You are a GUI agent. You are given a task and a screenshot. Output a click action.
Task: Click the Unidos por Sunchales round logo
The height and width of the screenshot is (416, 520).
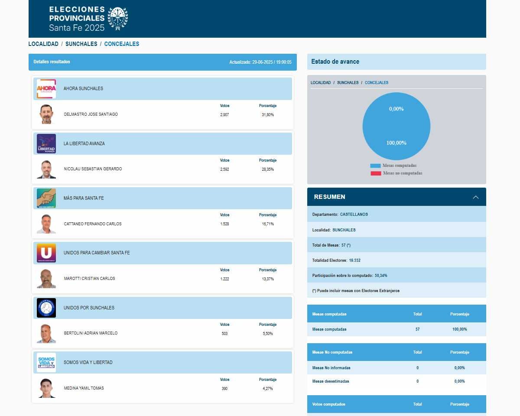[x=46, y=308]
